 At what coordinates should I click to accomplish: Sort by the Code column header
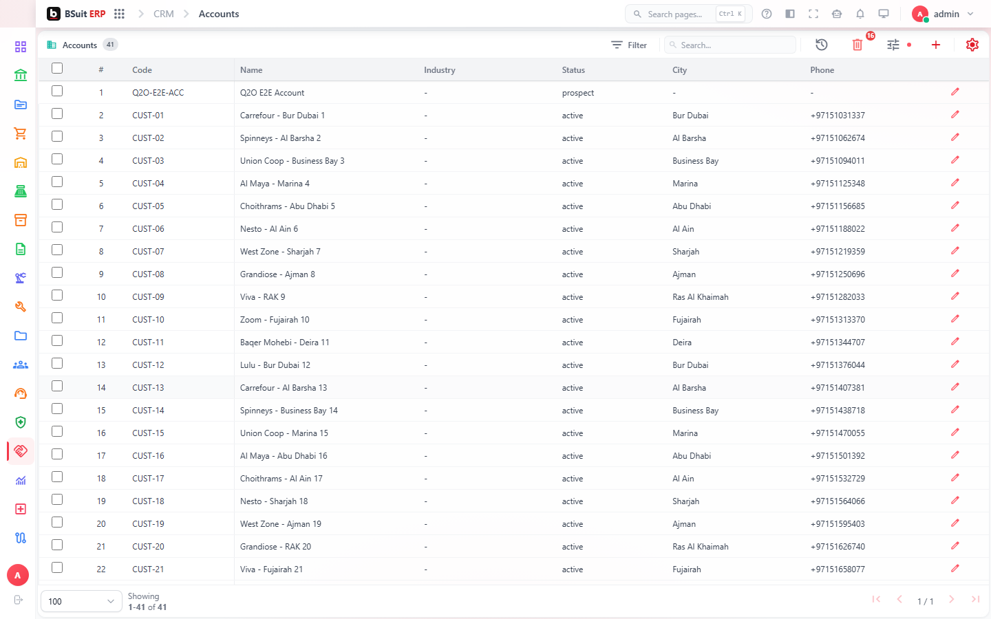(x=142, y=70)
